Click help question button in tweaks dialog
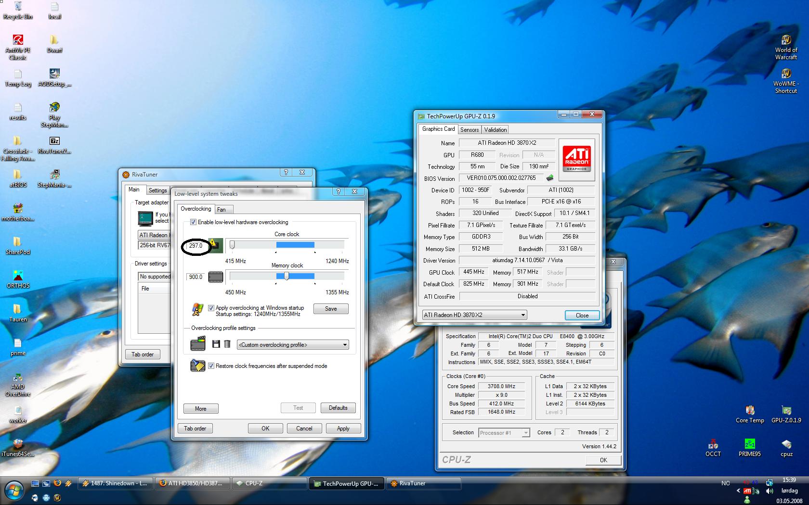Image resolution: width=809 pixels, height=505 pixels. point(339,191)
